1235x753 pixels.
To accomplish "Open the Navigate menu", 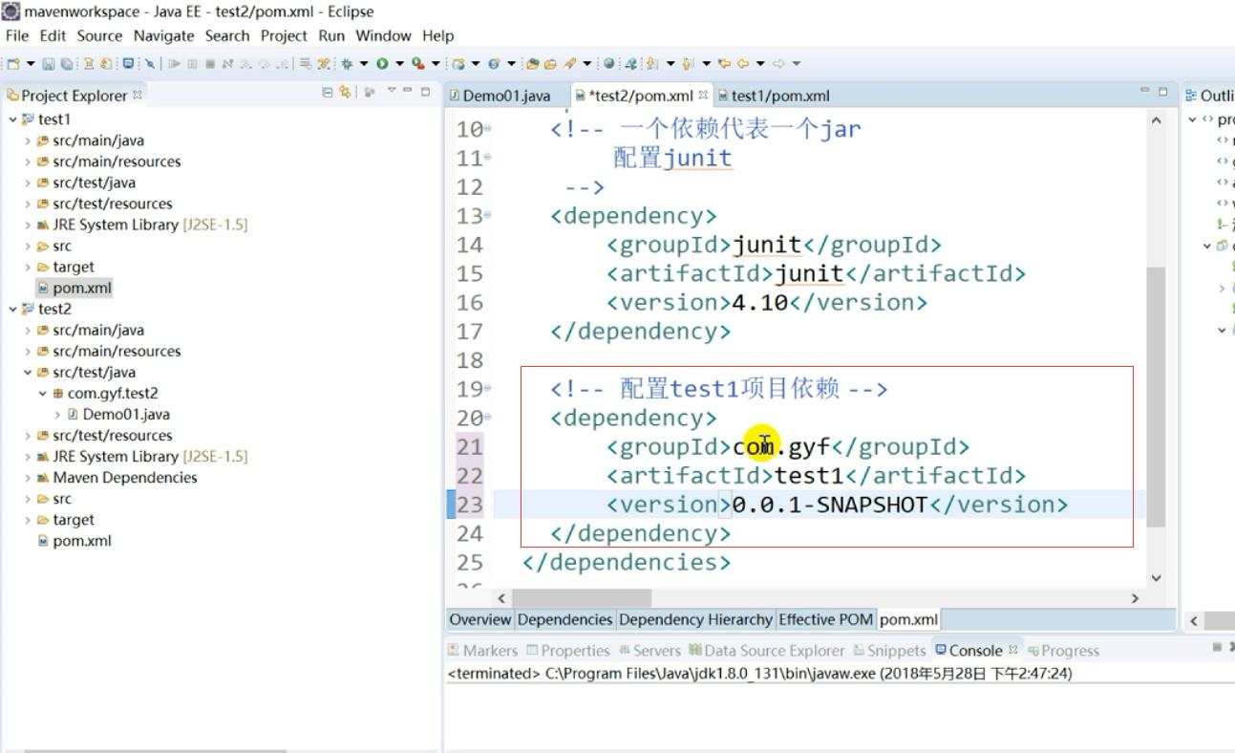I will click(163, 35).
